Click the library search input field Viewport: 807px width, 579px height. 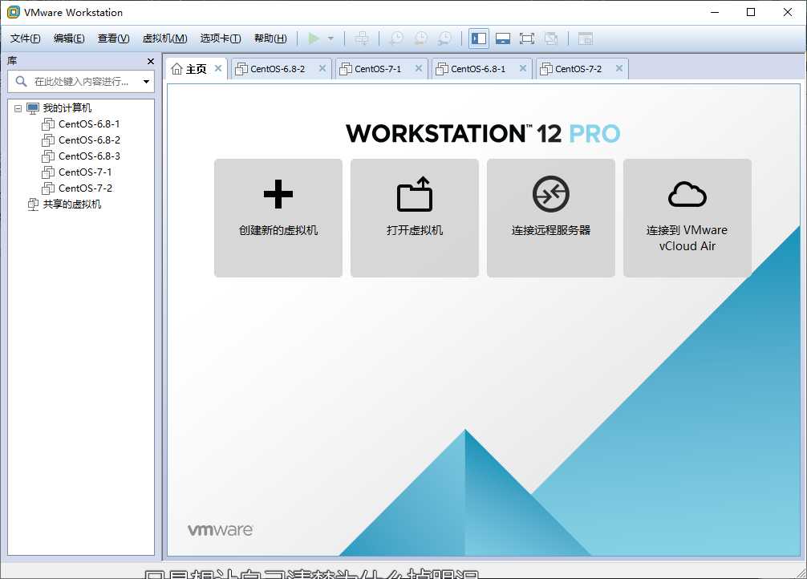click(81, 81)
